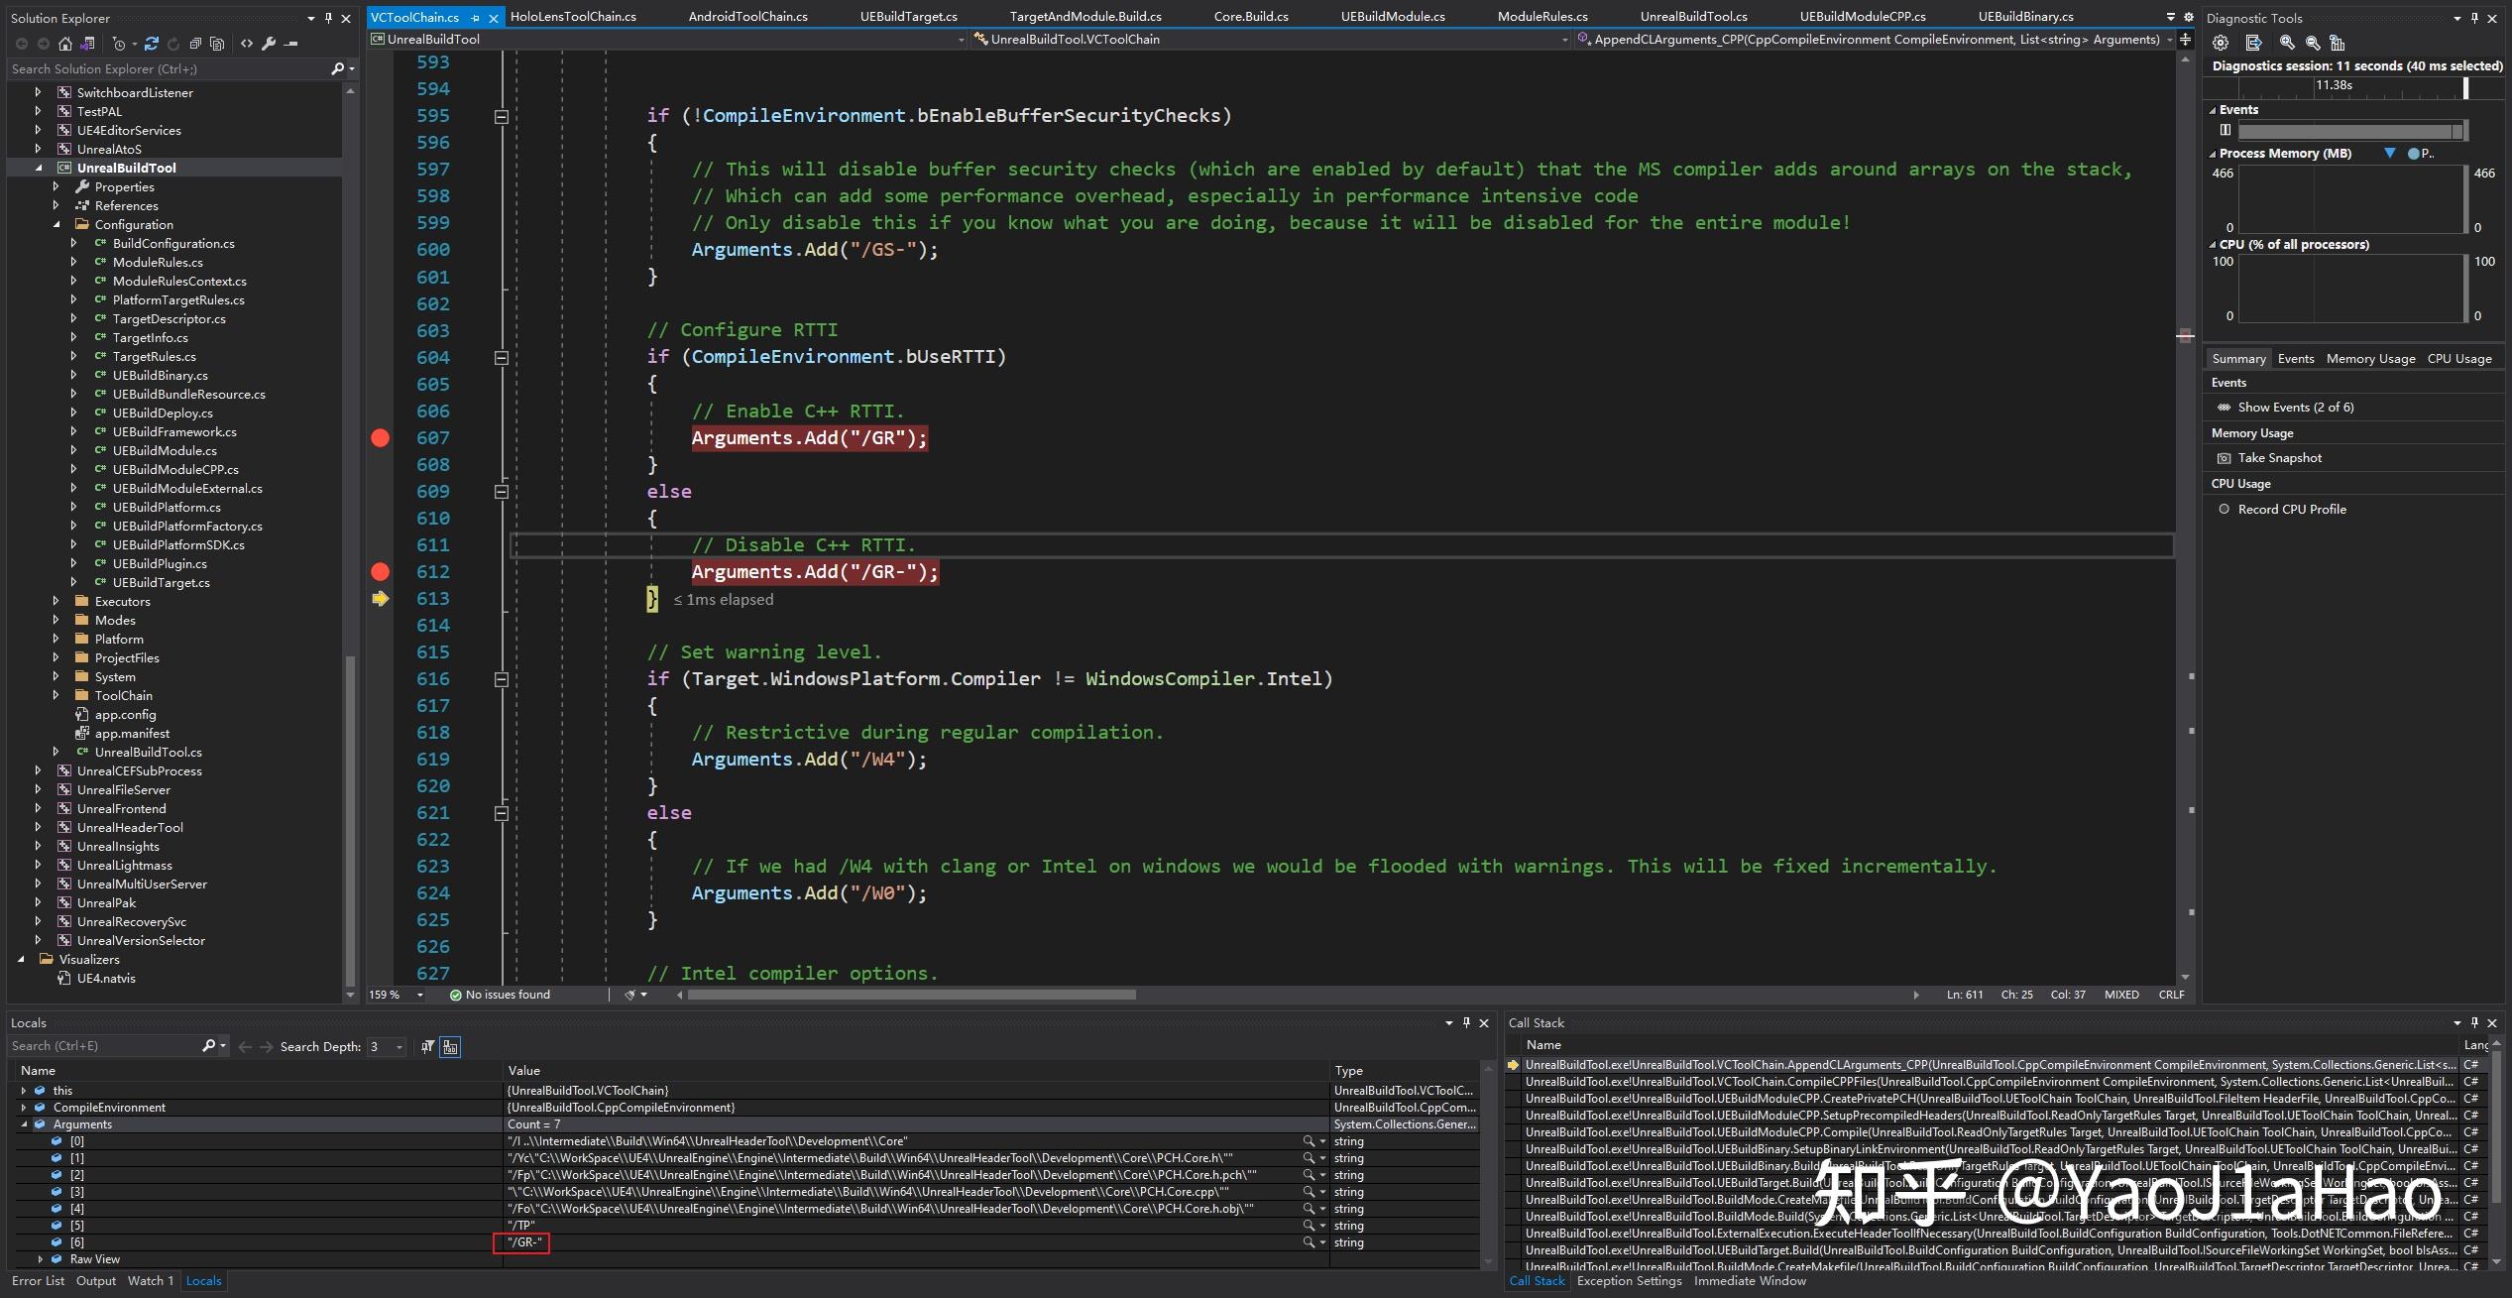This screenshot has width=2512, height=1298.
Task: Open Solution Explorer properties with the wrench icon
Action: [x=268, y=44]
